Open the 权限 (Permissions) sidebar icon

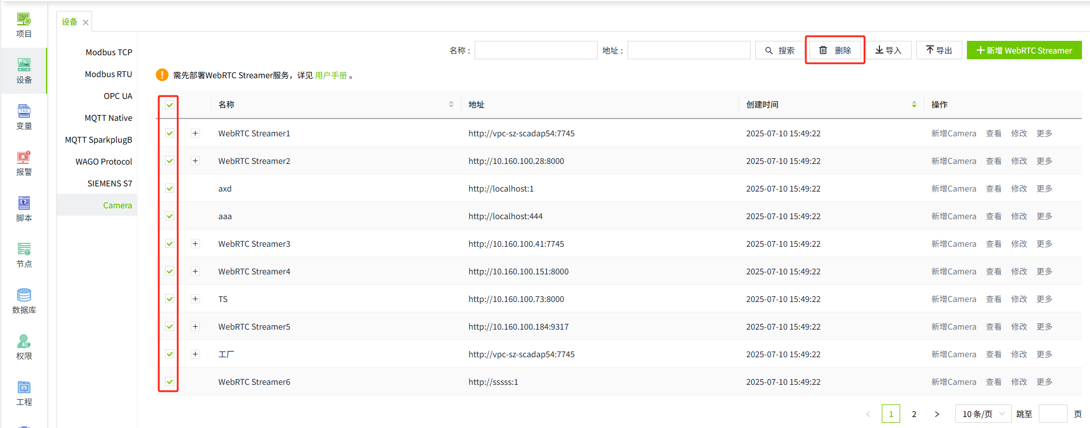[x=24, y=347]
